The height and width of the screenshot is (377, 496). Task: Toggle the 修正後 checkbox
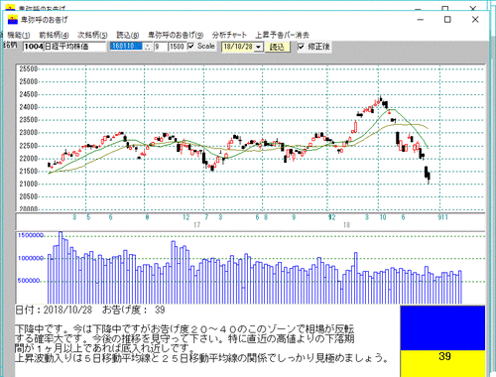pos(301,47)
